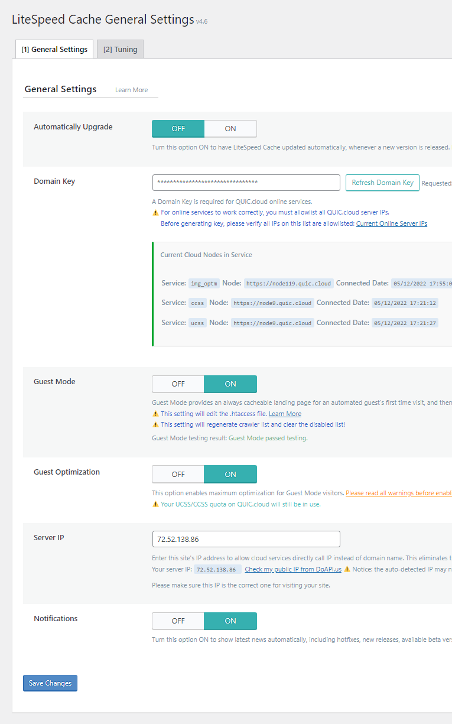Open the .htaccess Learn More link

[285, 414]
